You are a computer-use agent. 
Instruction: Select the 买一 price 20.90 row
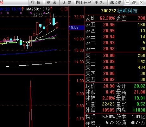coord(115,55)
